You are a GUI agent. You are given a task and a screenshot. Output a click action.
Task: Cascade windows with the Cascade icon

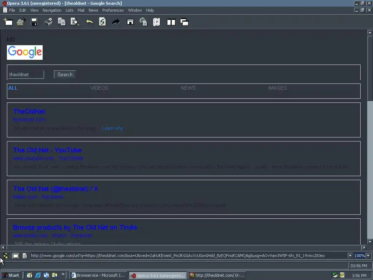click(x=184, y=22)
